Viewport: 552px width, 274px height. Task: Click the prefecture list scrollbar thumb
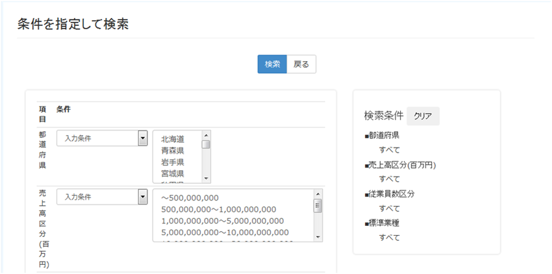point(206,144)
